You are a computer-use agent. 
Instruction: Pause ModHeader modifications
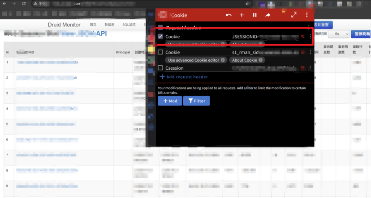click(255, 15)
